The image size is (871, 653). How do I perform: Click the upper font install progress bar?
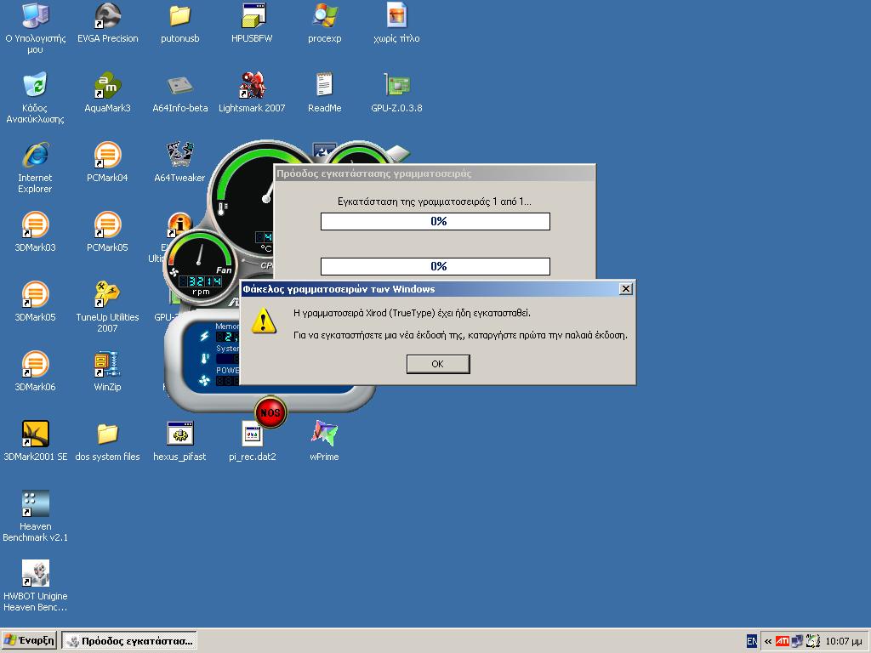(x=435, y=222)
